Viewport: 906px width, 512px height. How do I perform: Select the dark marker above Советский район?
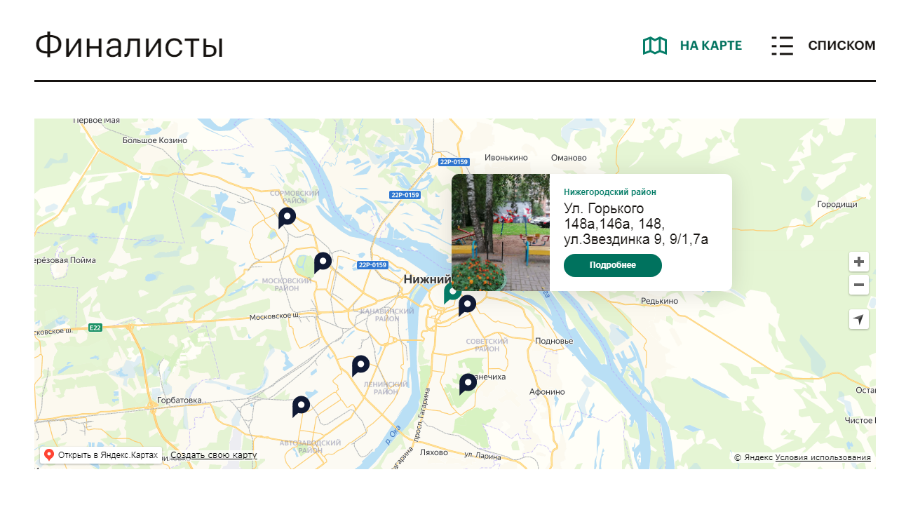467,305
